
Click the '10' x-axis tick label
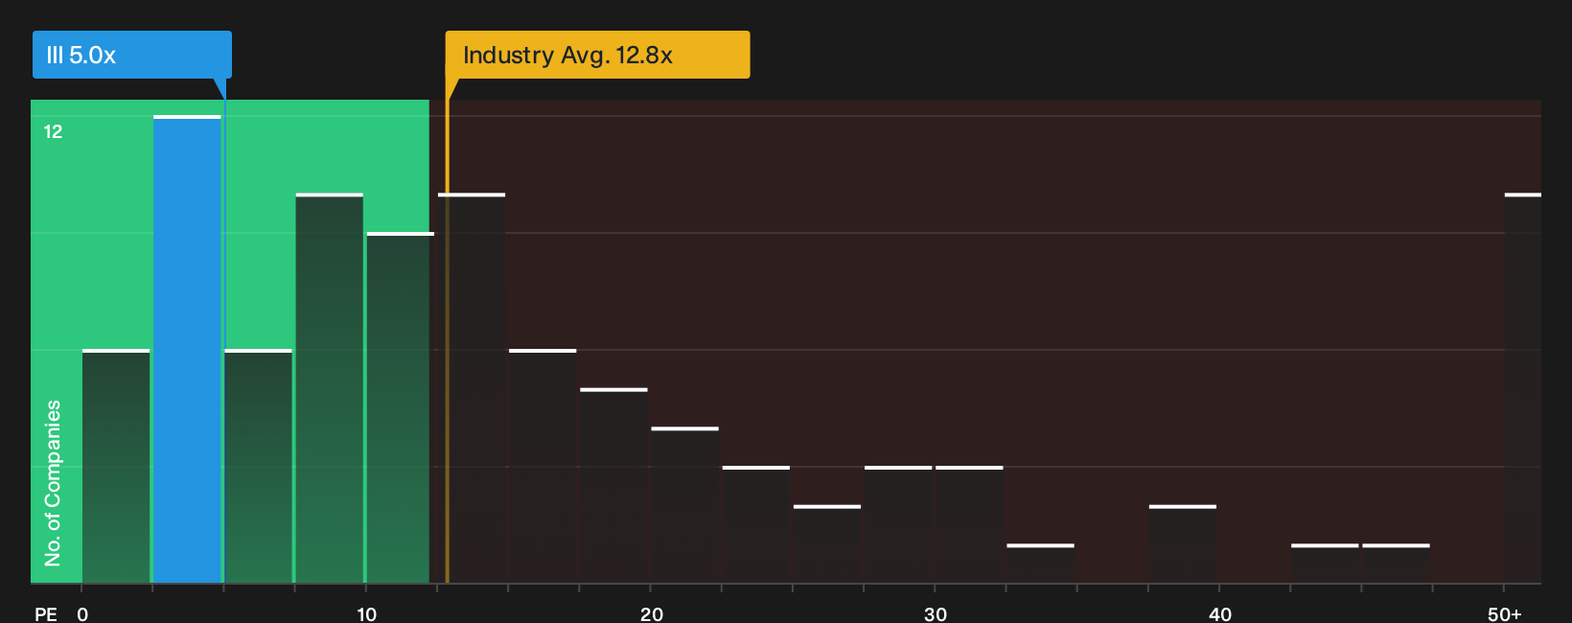tap(366, 614)
